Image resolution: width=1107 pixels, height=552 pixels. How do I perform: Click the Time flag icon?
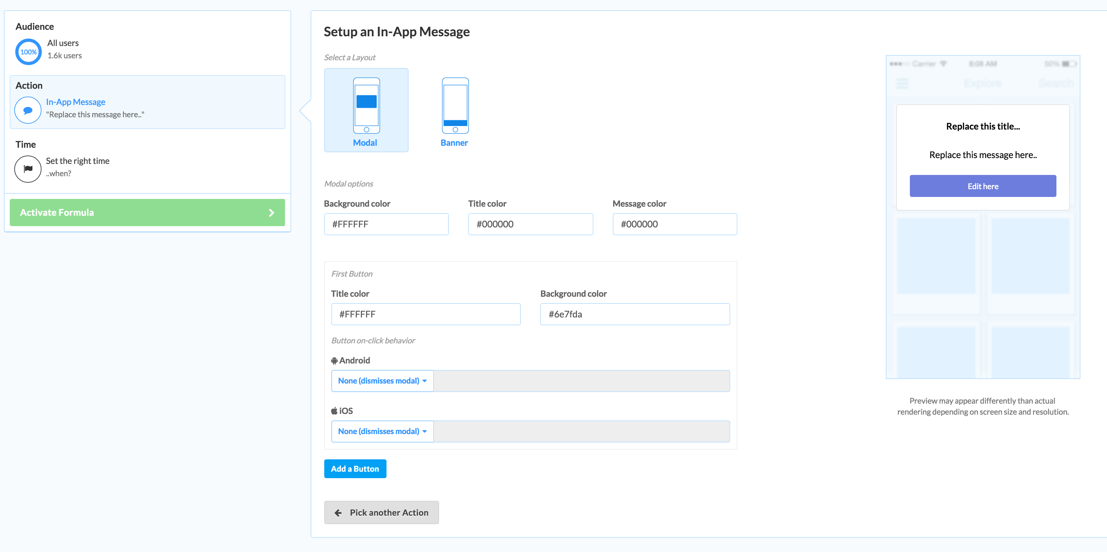tap(28, 169)
